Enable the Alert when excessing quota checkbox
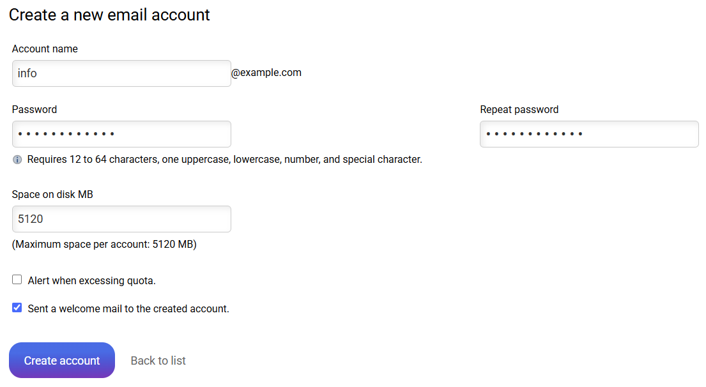The height and width of the screenshot is (387, 706). pyautogui.click(x=17, y=280)
